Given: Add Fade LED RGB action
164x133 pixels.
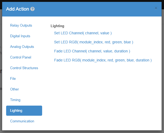Looking at the screenshot, I should coord(103,60).
